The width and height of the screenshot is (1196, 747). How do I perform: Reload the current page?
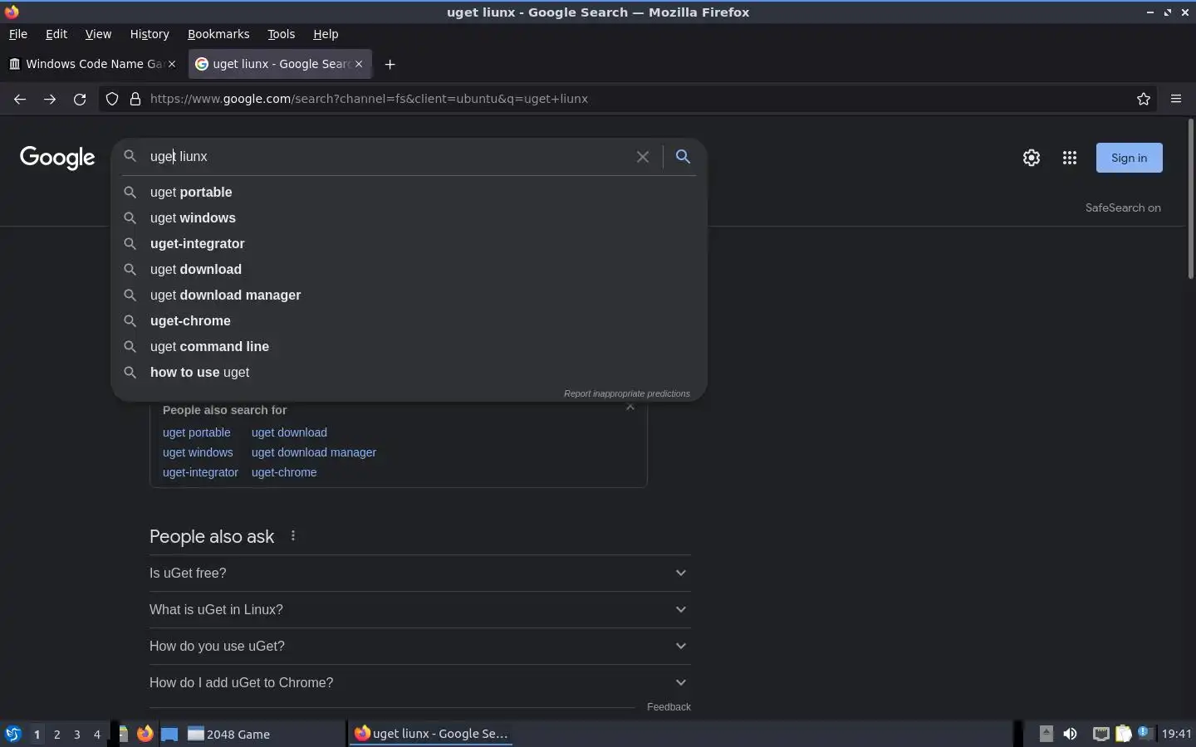click(80, 99)
